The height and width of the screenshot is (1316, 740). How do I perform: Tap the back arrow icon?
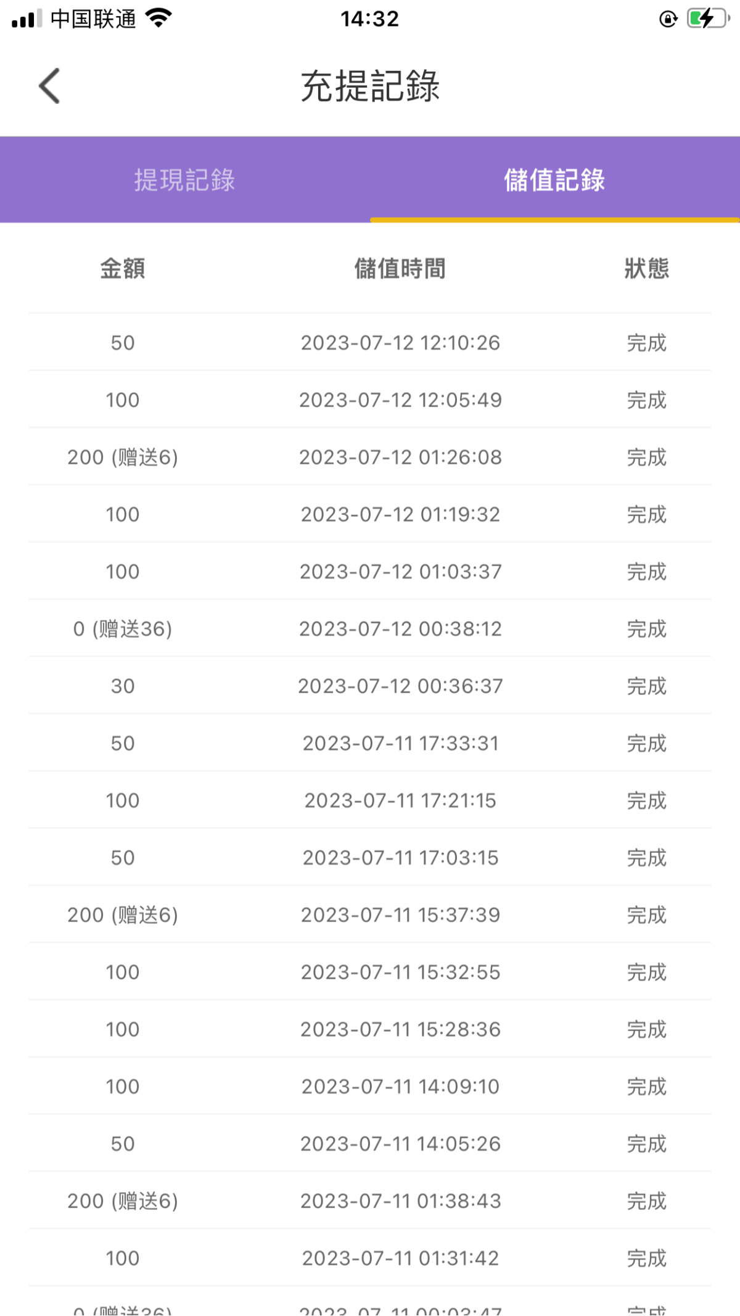(x=49, y=86)
